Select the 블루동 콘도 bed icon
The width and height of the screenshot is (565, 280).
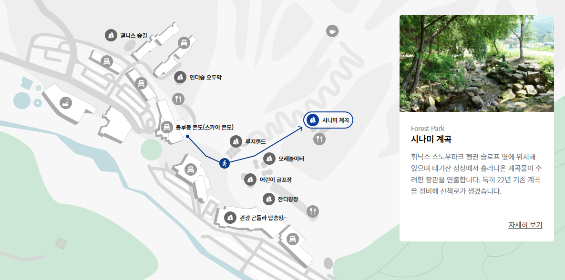point(166,127)
